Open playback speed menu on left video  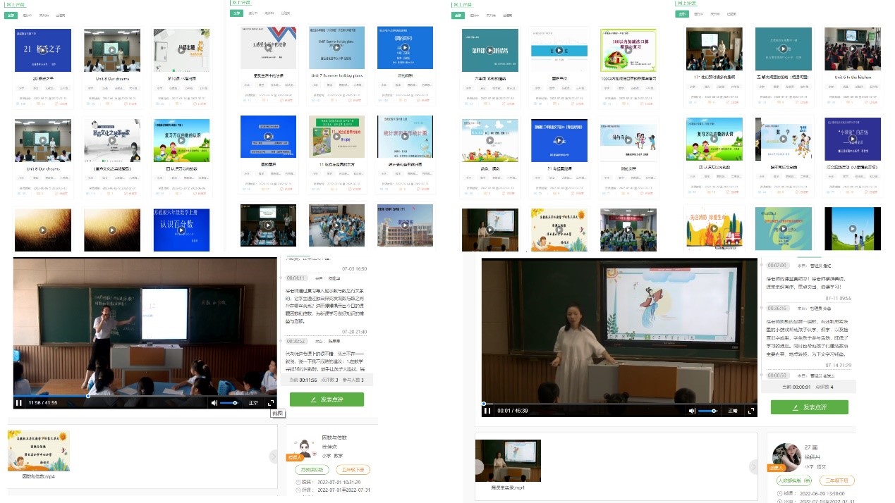(x=253, y=403)
